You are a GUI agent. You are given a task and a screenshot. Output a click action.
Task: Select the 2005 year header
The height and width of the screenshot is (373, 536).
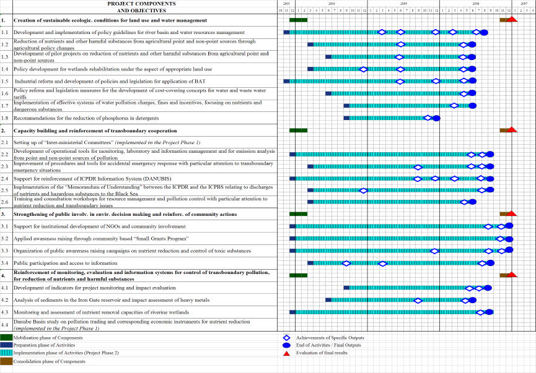tap(403, 3)
